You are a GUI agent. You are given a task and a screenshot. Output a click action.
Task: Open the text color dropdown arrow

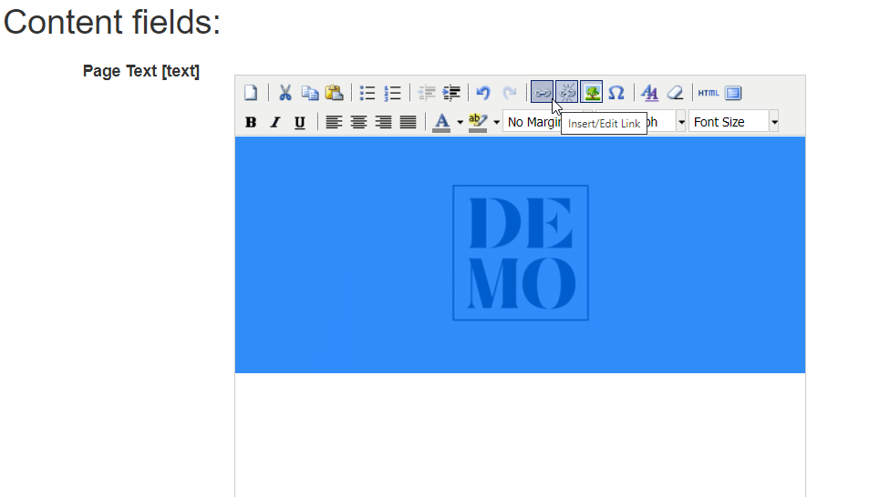(460, 122)
